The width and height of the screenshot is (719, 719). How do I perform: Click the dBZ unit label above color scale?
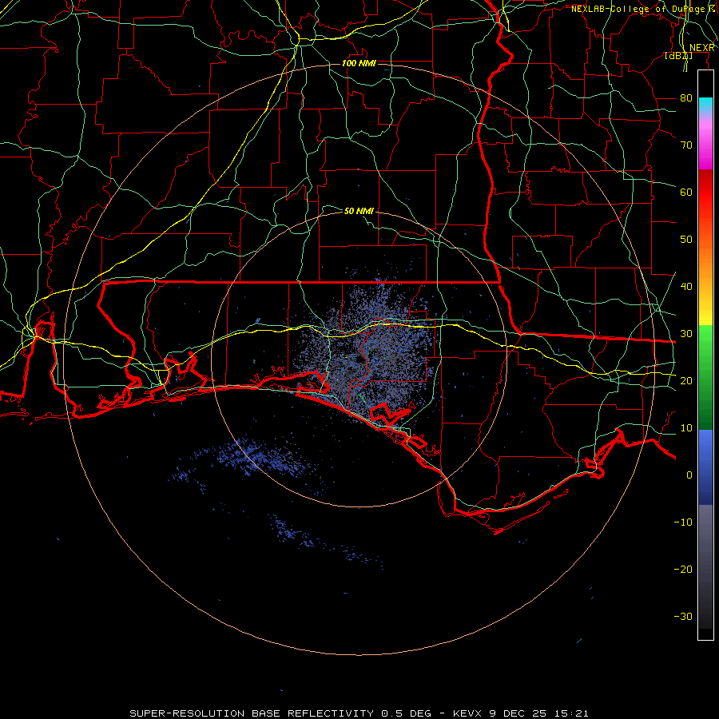(x=678, y=56)
